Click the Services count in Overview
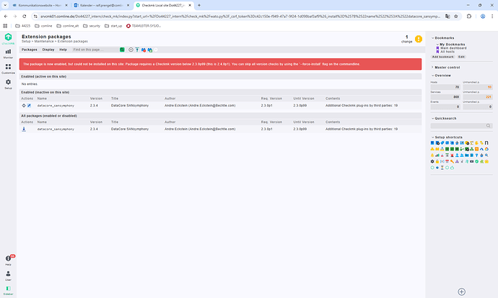Viewport: 498px width, 298px height. point(445,97)
